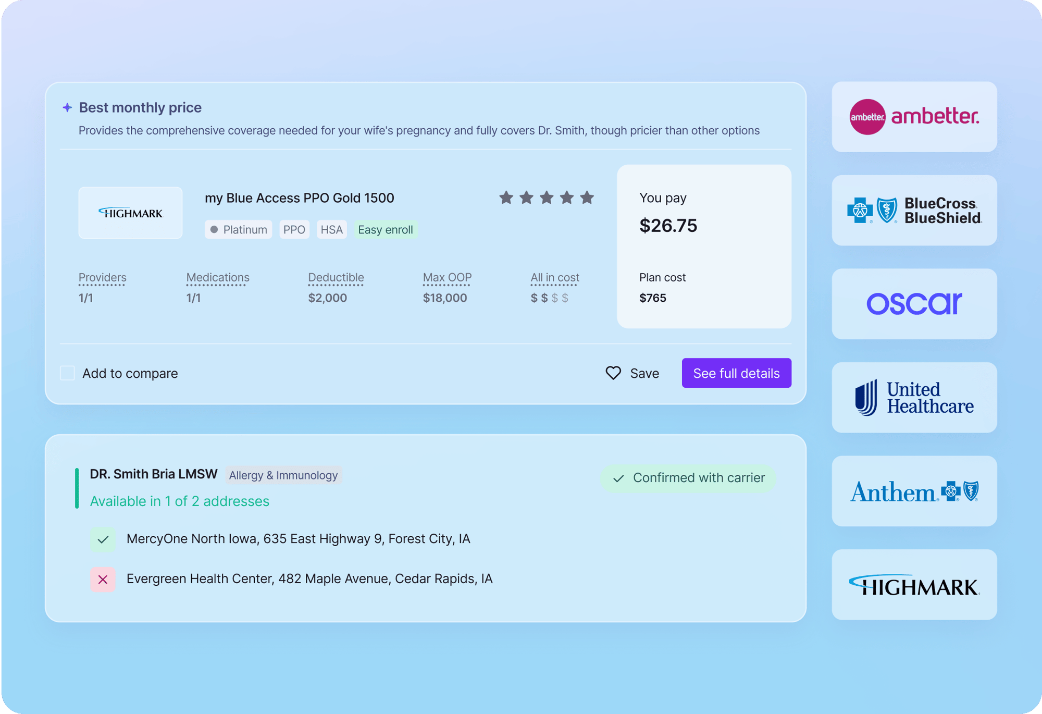
Task: Click the green check beside MercyOne North Iowa
Action: [103, 539]
